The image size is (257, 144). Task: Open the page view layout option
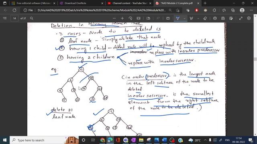(x=148, y=18)
